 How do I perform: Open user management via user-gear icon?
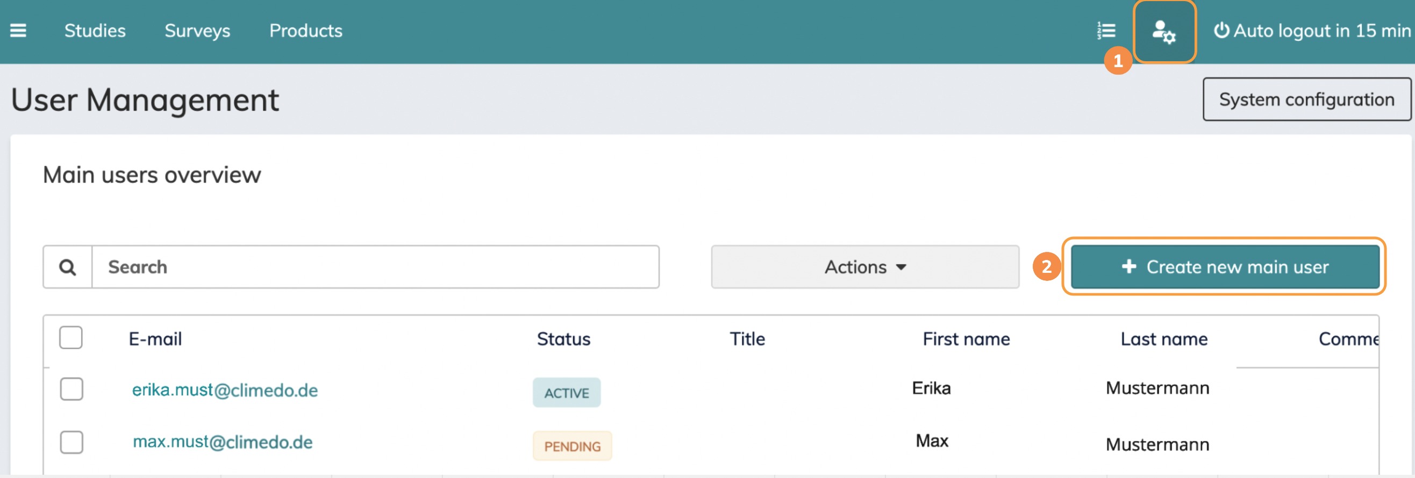click(x=1163, y=32)
